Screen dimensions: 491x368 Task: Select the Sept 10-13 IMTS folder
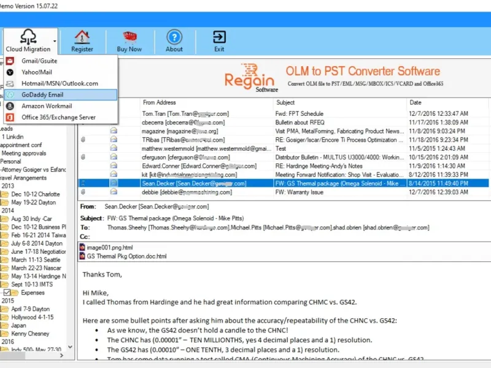[x=32, y=284]
